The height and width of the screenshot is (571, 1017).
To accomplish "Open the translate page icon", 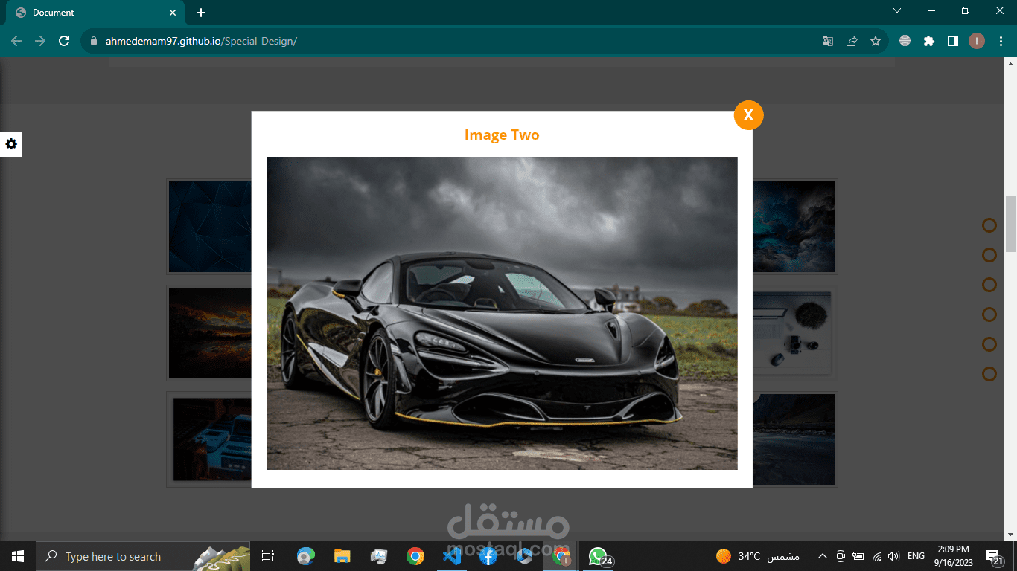I will coord(828,41).
